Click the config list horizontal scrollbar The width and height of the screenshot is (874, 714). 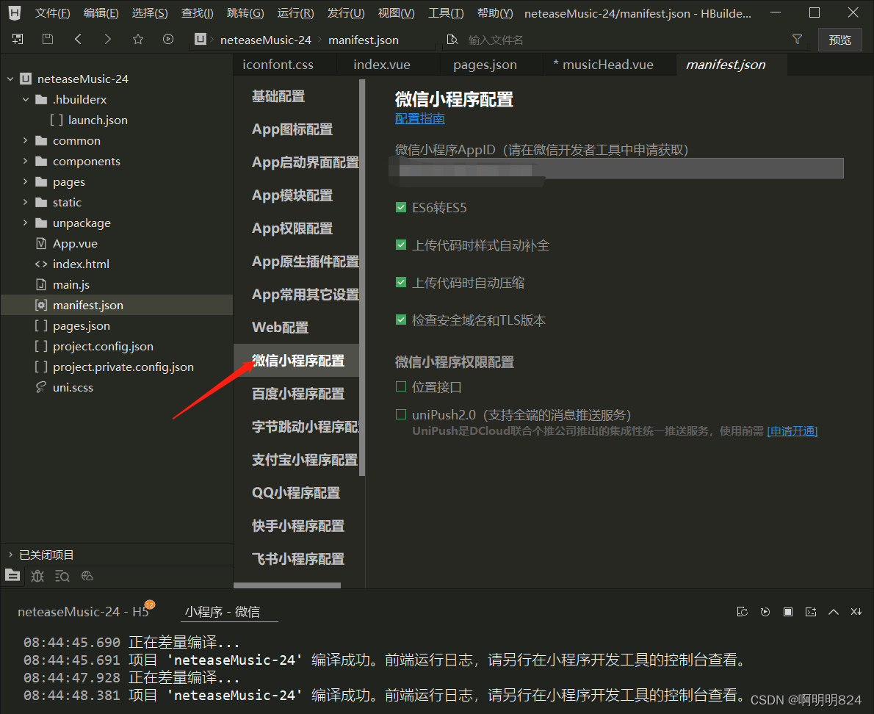point(287,585)
